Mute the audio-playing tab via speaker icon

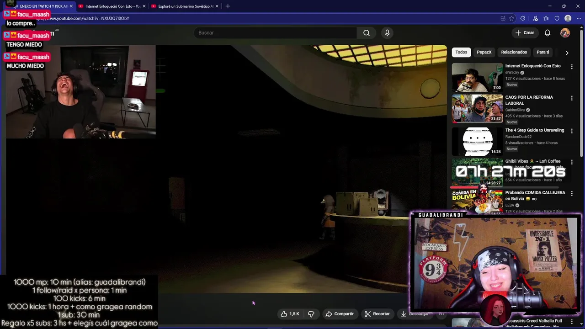pos(16,6)
